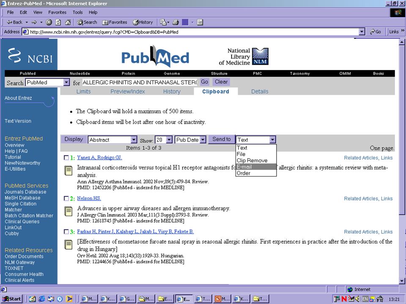Open Clinical Queries sidebar link
This screenshot has width=406, height=304.
22,222
